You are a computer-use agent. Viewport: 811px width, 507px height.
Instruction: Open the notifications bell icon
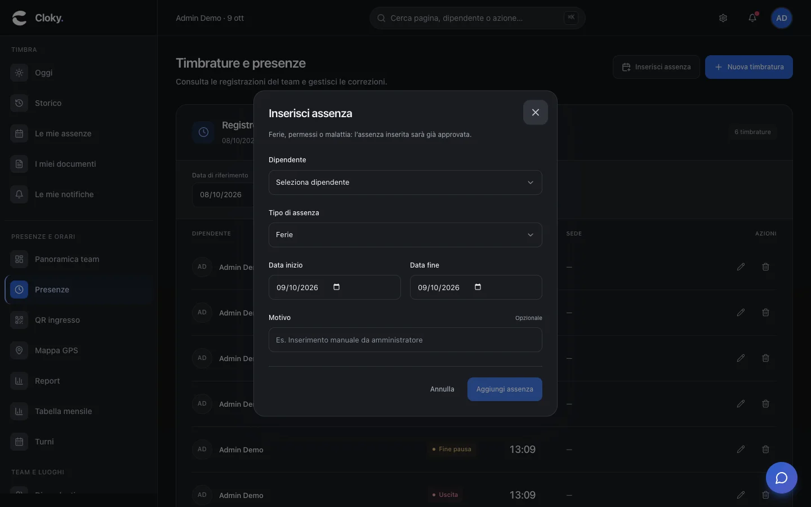752,18
